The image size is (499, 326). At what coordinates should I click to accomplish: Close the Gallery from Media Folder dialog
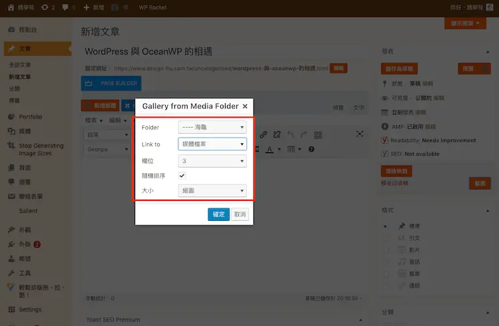[245, 106]
